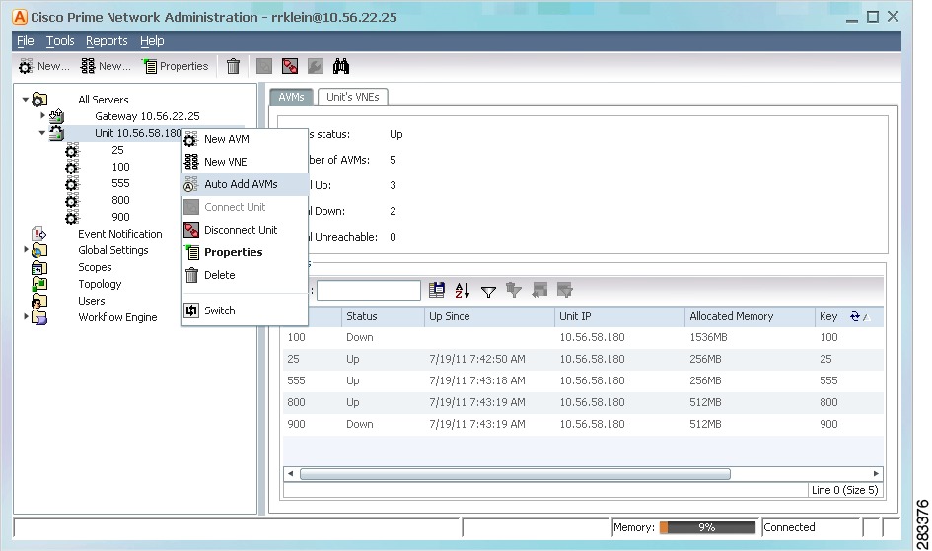Click the New VNE toolbar button

106,66
